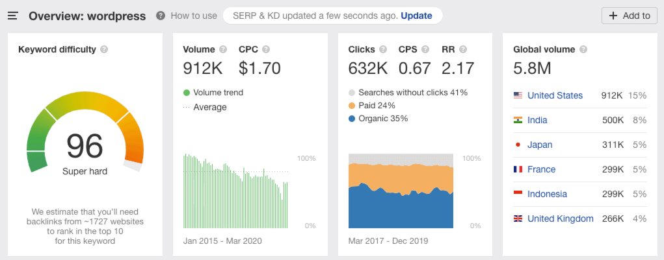This screenshot has width=664, height=260.
Task: Open the Indonesia country link
Action: coord(547,194)
